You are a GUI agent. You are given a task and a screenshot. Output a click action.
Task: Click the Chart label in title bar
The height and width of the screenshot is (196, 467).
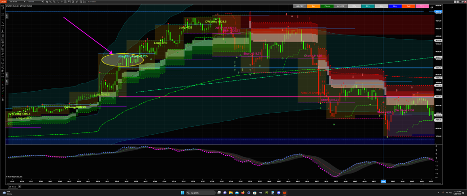point(3,2)
